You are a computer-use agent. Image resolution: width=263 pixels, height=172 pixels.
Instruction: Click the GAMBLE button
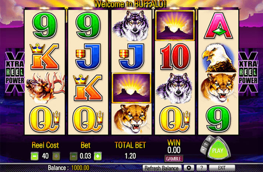174,159
